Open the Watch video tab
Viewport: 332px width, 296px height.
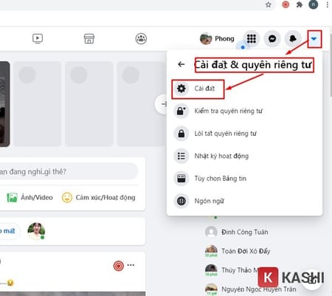pyautogui.click(x=38, y=38)
